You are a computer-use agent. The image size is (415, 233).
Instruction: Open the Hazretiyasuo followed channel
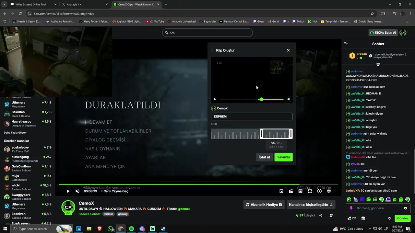click(28, 123)
